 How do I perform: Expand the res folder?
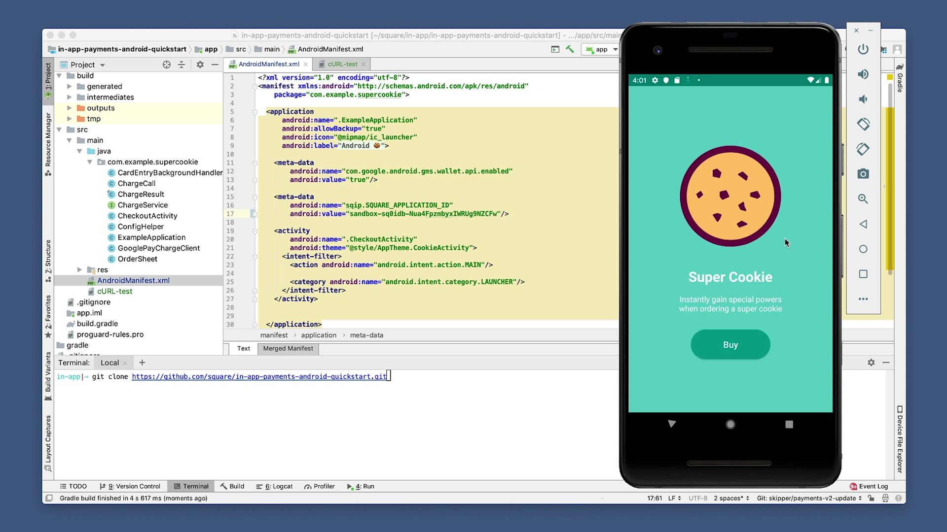point(79,269)
